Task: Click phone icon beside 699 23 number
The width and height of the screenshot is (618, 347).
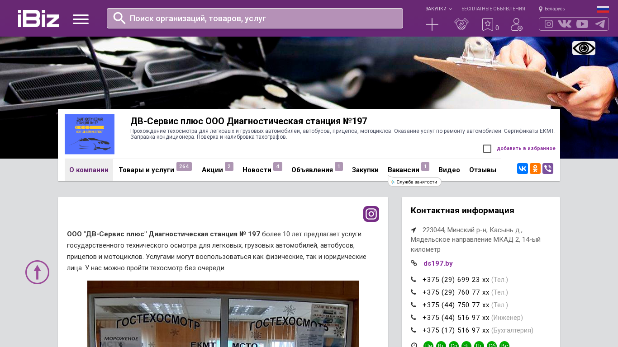Action: (x=414, y=280)
